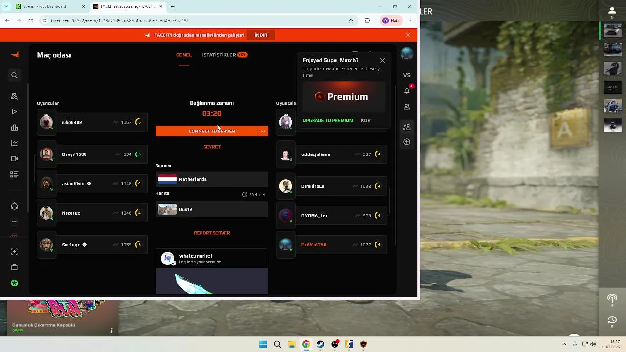Select the first car thumbnail in CS2 panel

[x=612, y=30]
